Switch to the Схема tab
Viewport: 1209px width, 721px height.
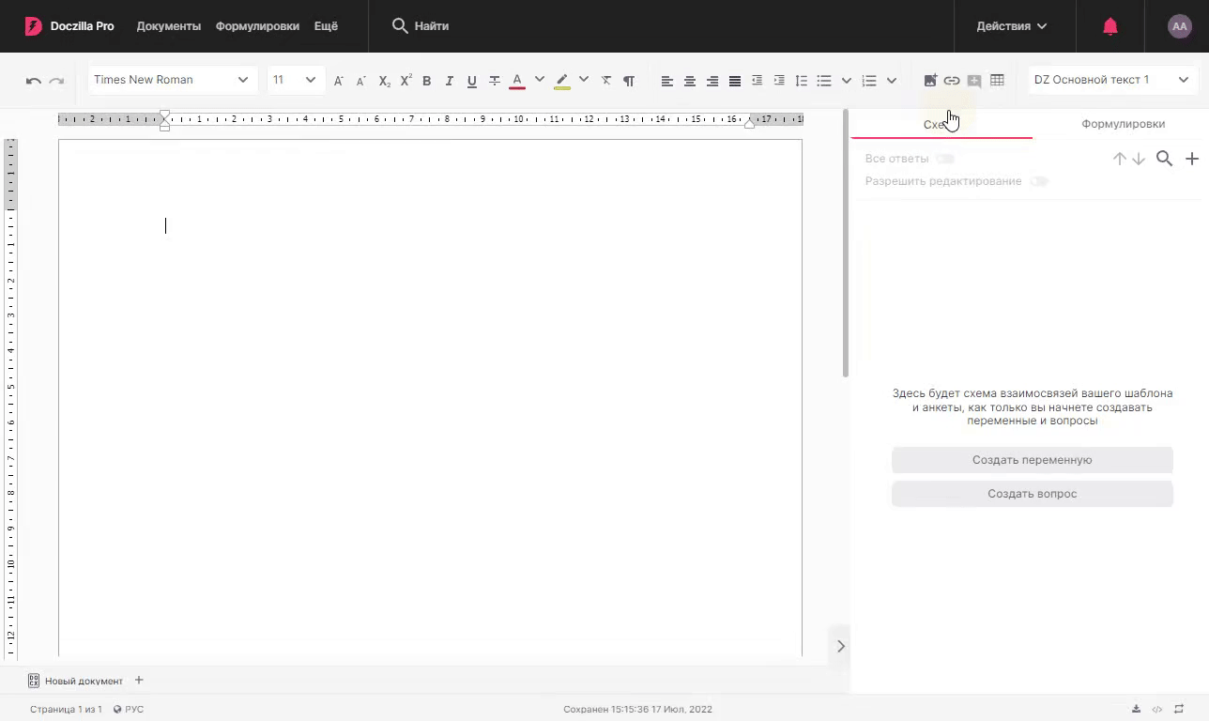tap(941, 124)
